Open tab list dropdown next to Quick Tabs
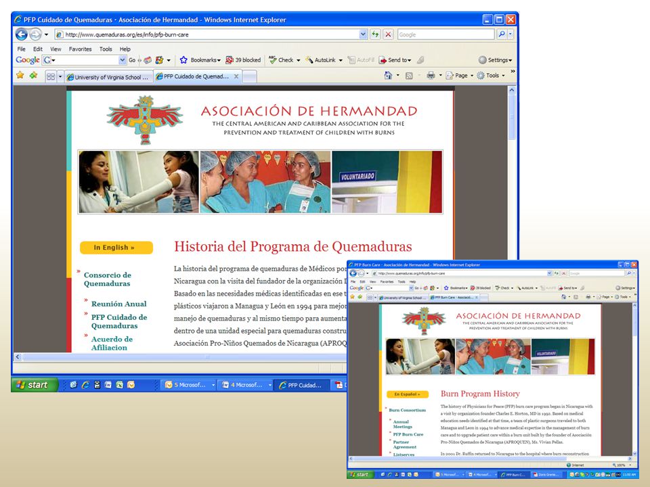Image resolution: width=650 pixels, height=487 pixels. [60, 76]
